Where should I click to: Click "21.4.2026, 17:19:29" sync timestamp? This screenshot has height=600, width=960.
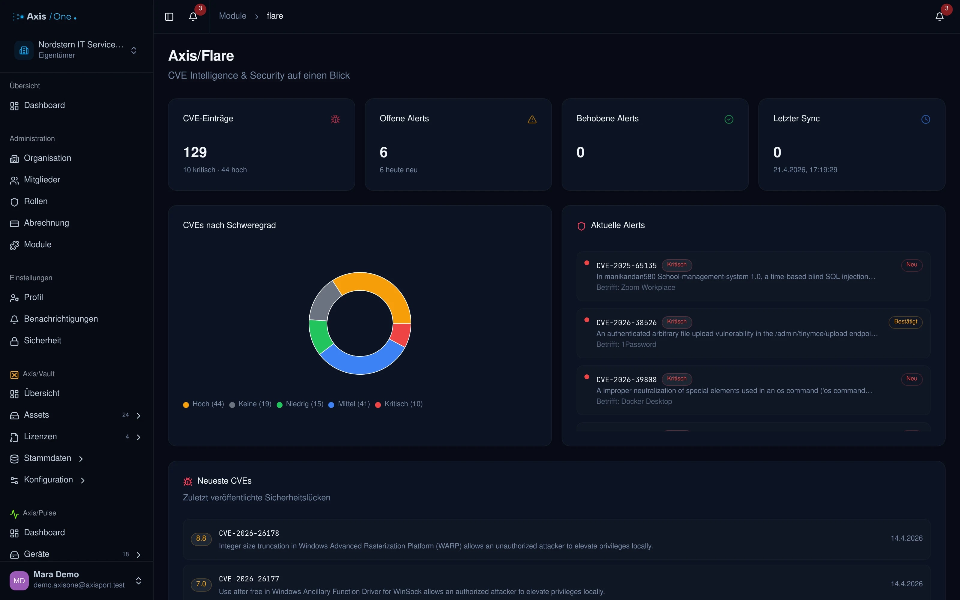[805, 170]
